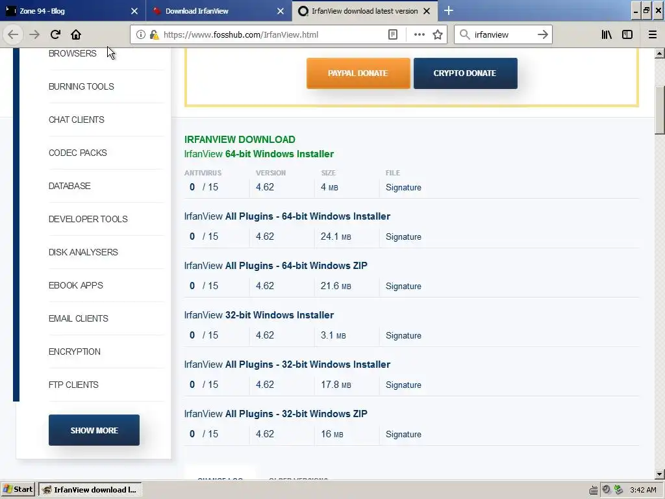The image size is (665, 499).
Task: Go back to previous page
Action: (13, 35)
